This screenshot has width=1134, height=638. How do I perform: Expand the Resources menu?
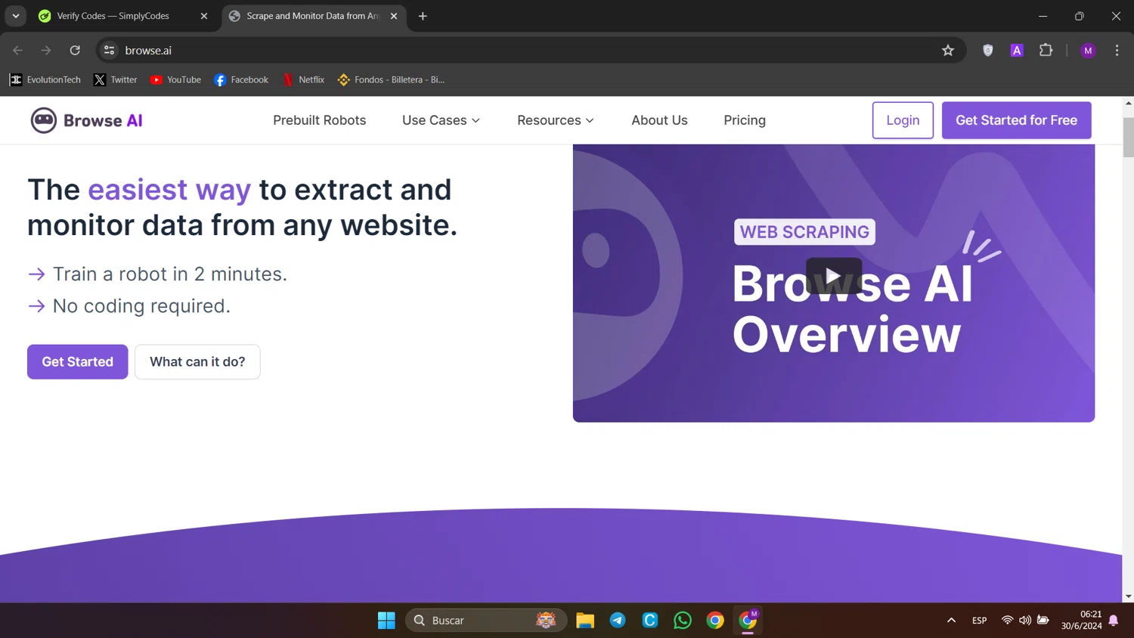pyautogui.click(x=556, y=120)
